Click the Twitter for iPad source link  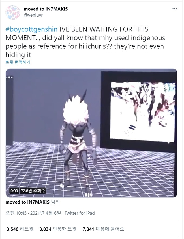click(80, 213)
